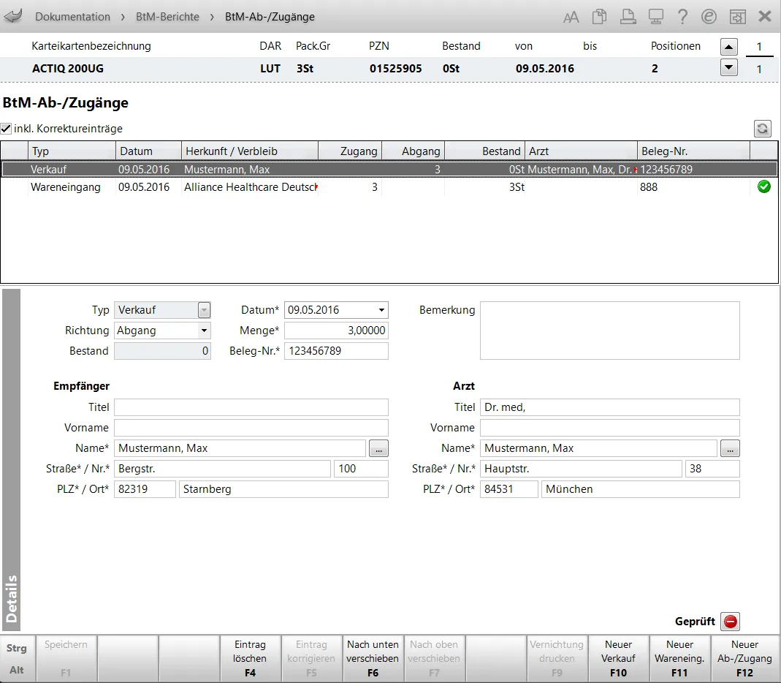Open the Datum date picker dropdown
781x683 pixels.
(381, 310)
